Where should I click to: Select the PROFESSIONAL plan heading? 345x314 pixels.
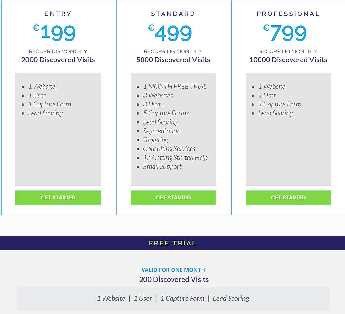pyautogui.click(x=288, y=14)
